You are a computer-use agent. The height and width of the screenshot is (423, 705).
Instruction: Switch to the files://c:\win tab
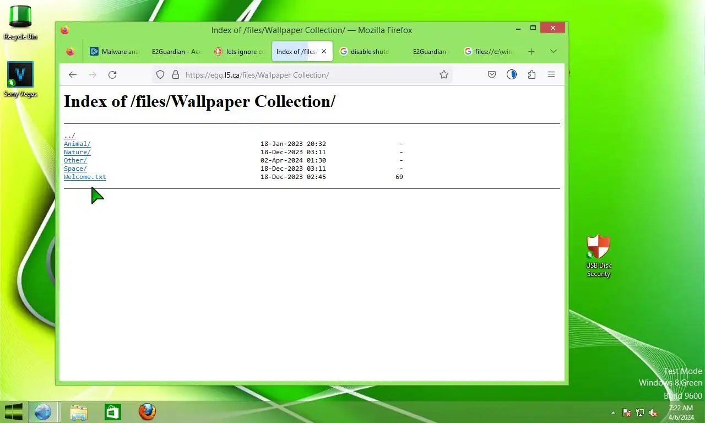[490, 52]
